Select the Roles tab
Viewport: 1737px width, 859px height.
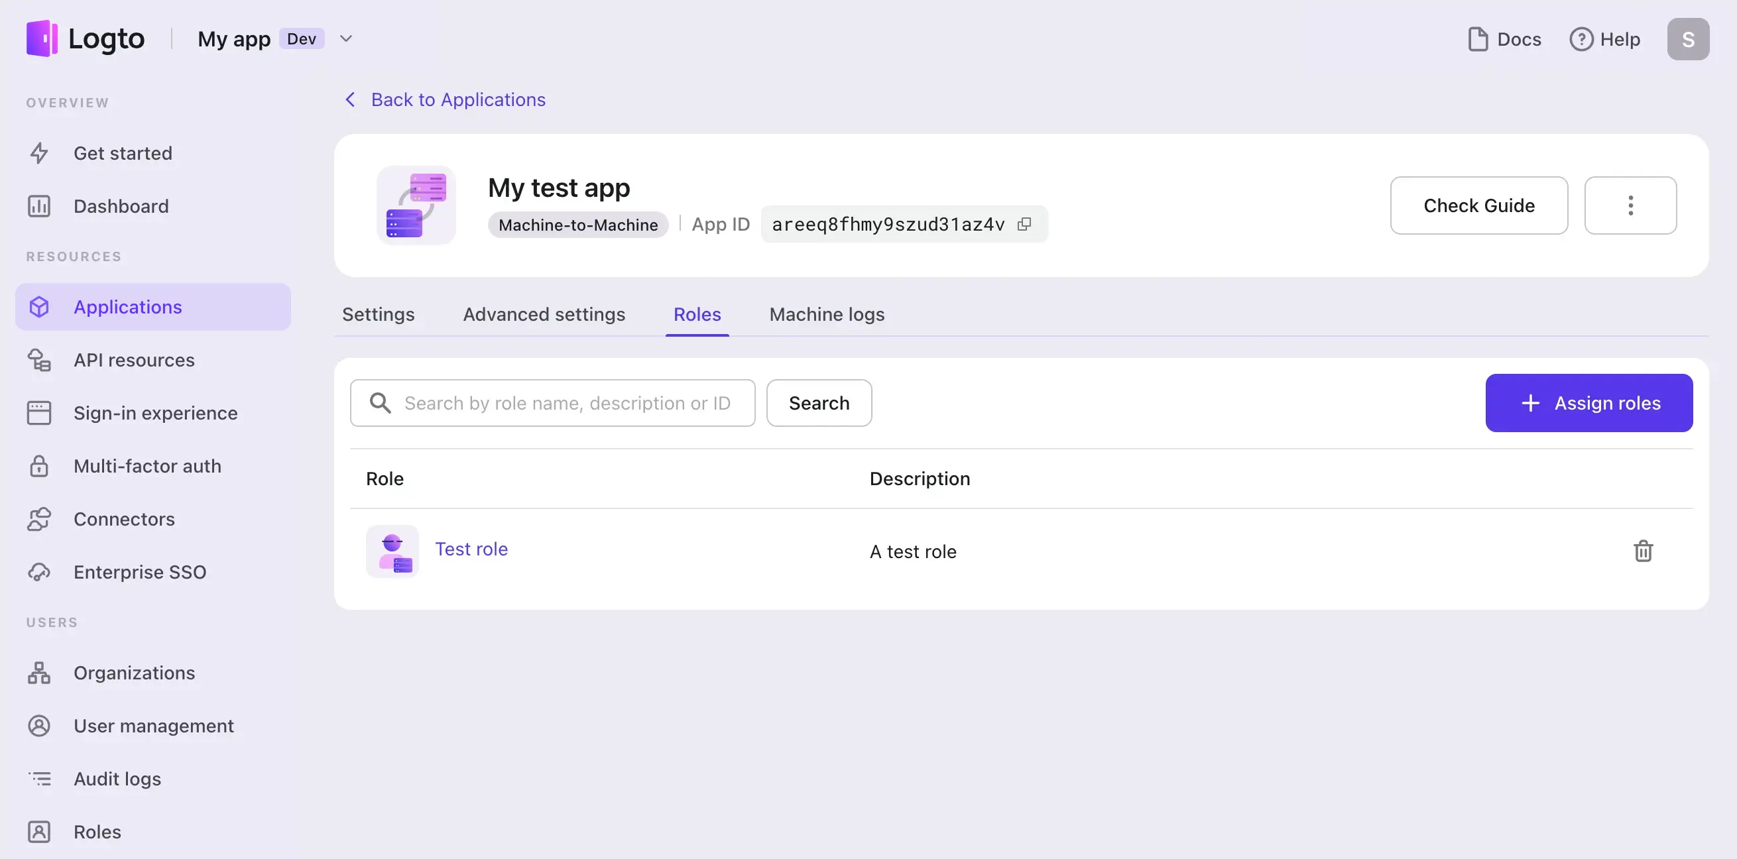click(x=697, y=314)
